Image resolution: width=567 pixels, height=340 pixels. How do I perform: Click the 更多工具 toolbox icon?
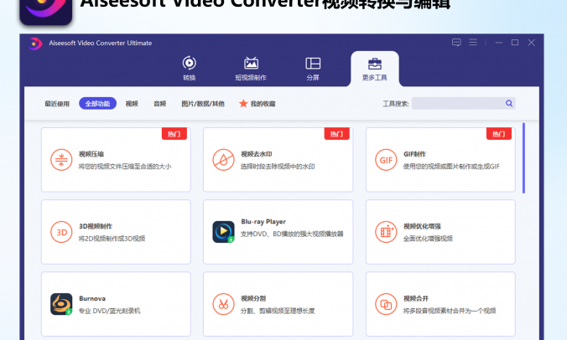(x=375, y=64)
